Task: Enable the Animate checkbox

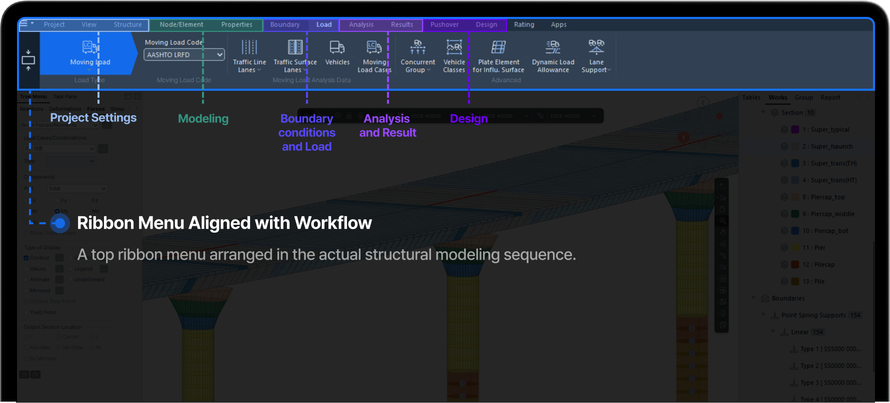Action: click(26, 280)
